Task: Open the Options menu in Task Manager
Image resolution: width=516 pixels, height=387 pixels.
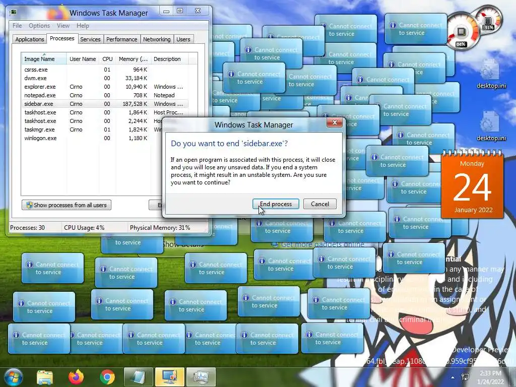Action: click(x=39, y=26)
